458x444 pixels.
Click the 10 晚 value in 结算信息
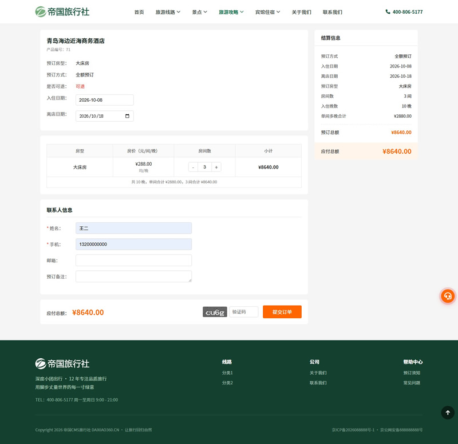pos(406,106)
